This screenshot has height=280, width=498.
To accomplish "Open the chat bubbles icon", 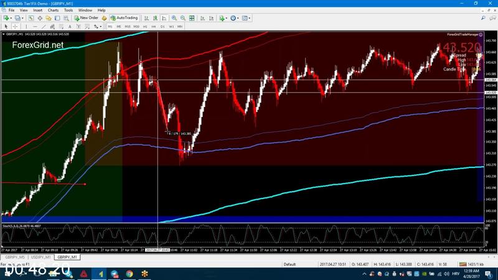I will (492, 18).
